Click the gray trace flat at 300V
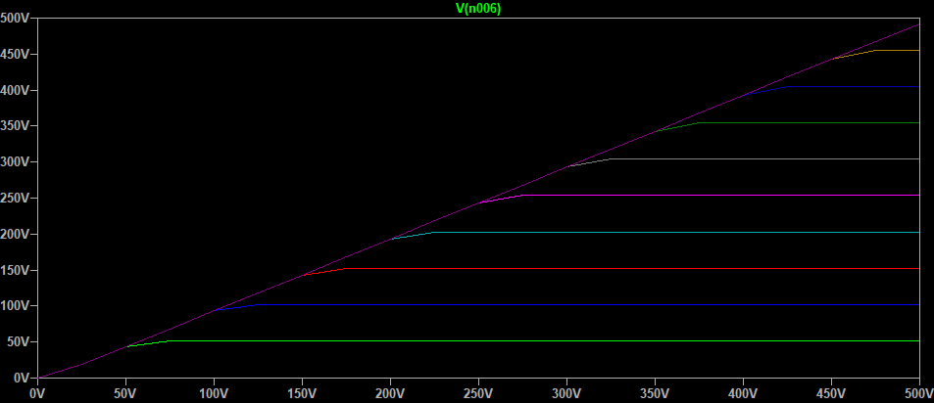The width and height of the screenshot is (934, 403). [x=763, y=158]
